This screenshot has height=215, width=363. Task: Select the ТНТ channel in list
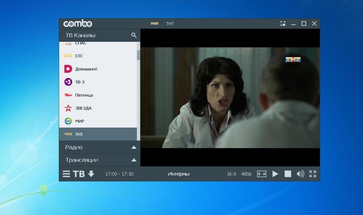[98, 134]
